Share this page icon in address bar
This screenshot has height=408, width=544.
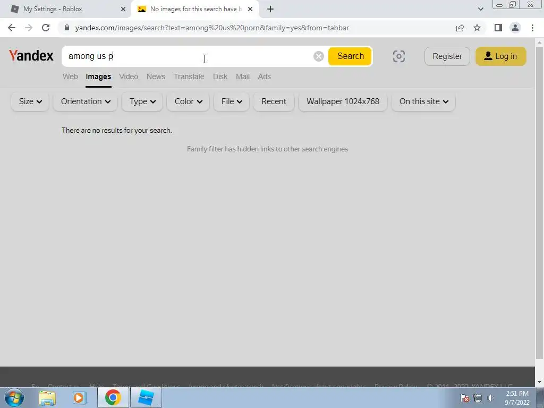coord(460,28)
